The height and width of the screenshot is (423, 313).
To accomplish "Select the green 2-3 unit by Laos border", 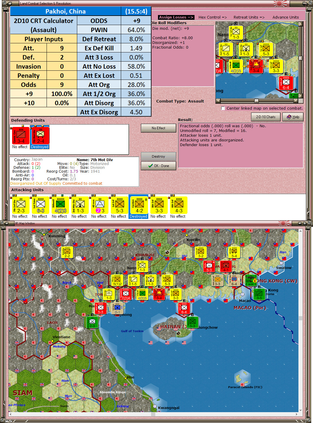I will point(92,322).
